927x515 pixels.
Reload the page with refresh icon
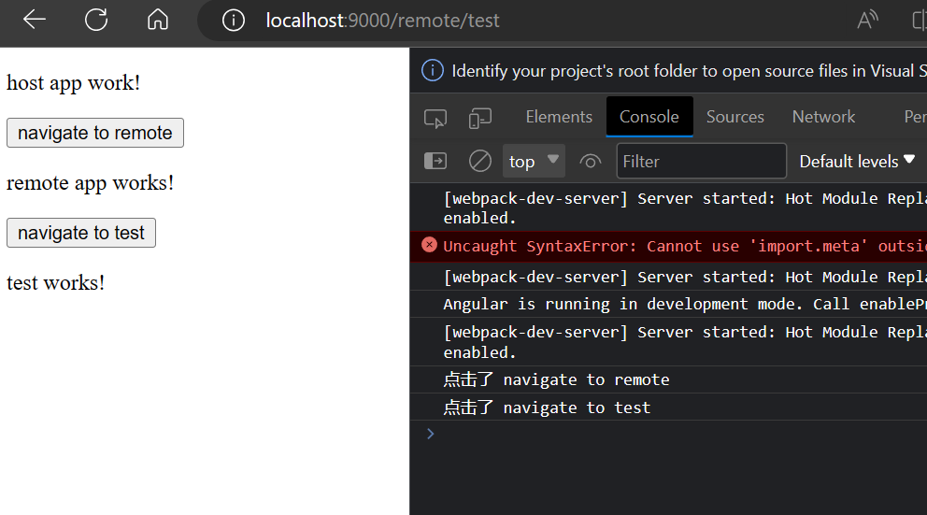click(x=96, y=20)
